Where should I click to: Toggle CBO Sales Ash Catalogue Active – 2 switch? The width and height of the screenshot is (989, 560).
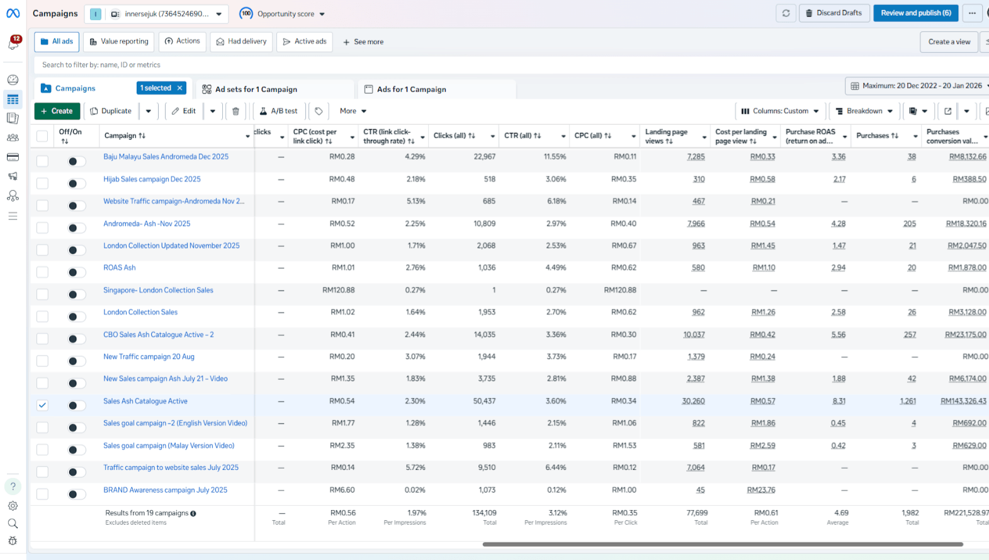coord(77,339)
